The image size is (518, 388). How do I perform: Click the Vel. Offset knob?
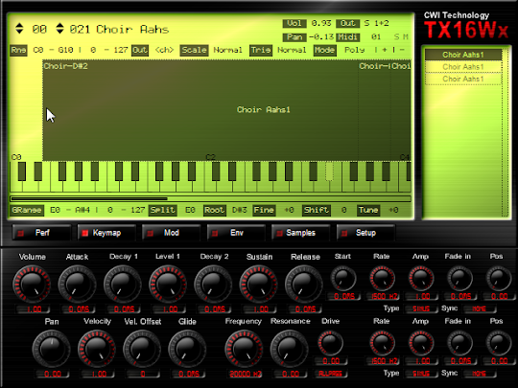point(142,349)
